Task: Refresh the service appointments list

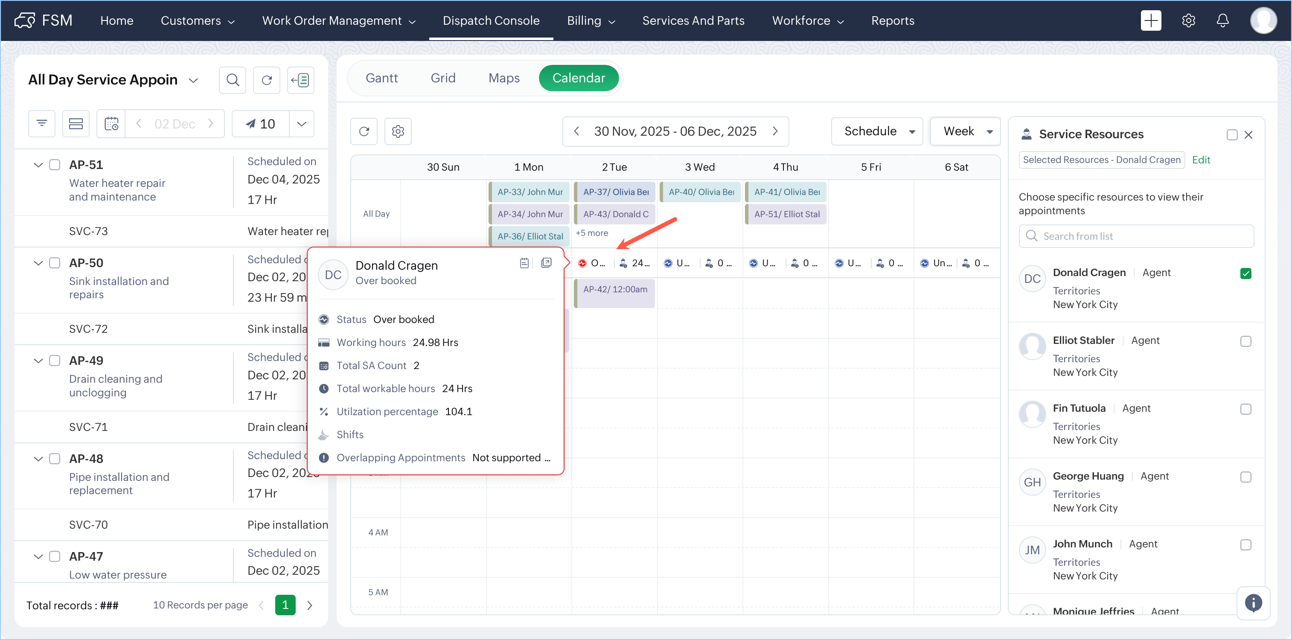Action: 266,80
